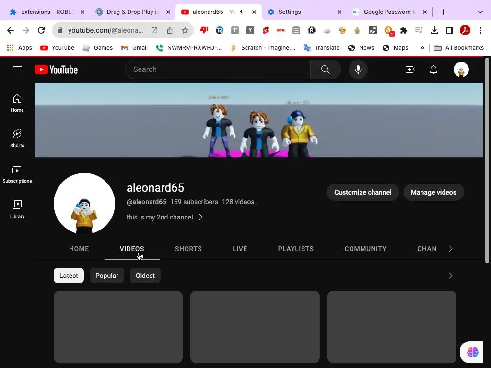Open the YouTube account avatar menu
This screenshot has width=491, height=368.
coord(461,69)
